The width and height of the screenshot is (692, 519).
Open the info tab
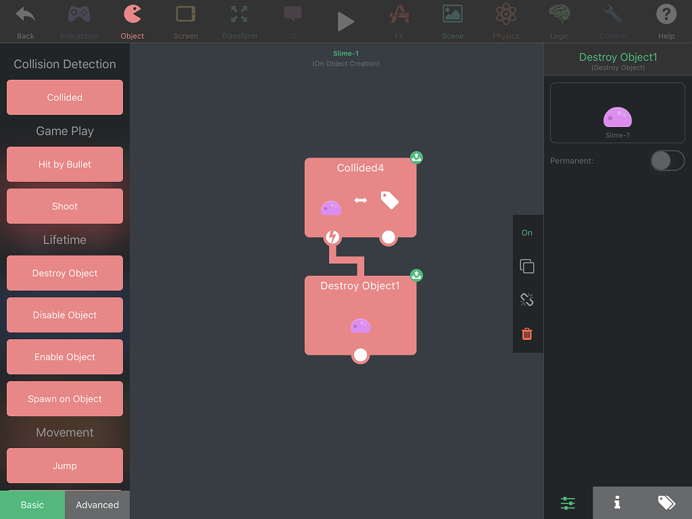tap(617, 503)
